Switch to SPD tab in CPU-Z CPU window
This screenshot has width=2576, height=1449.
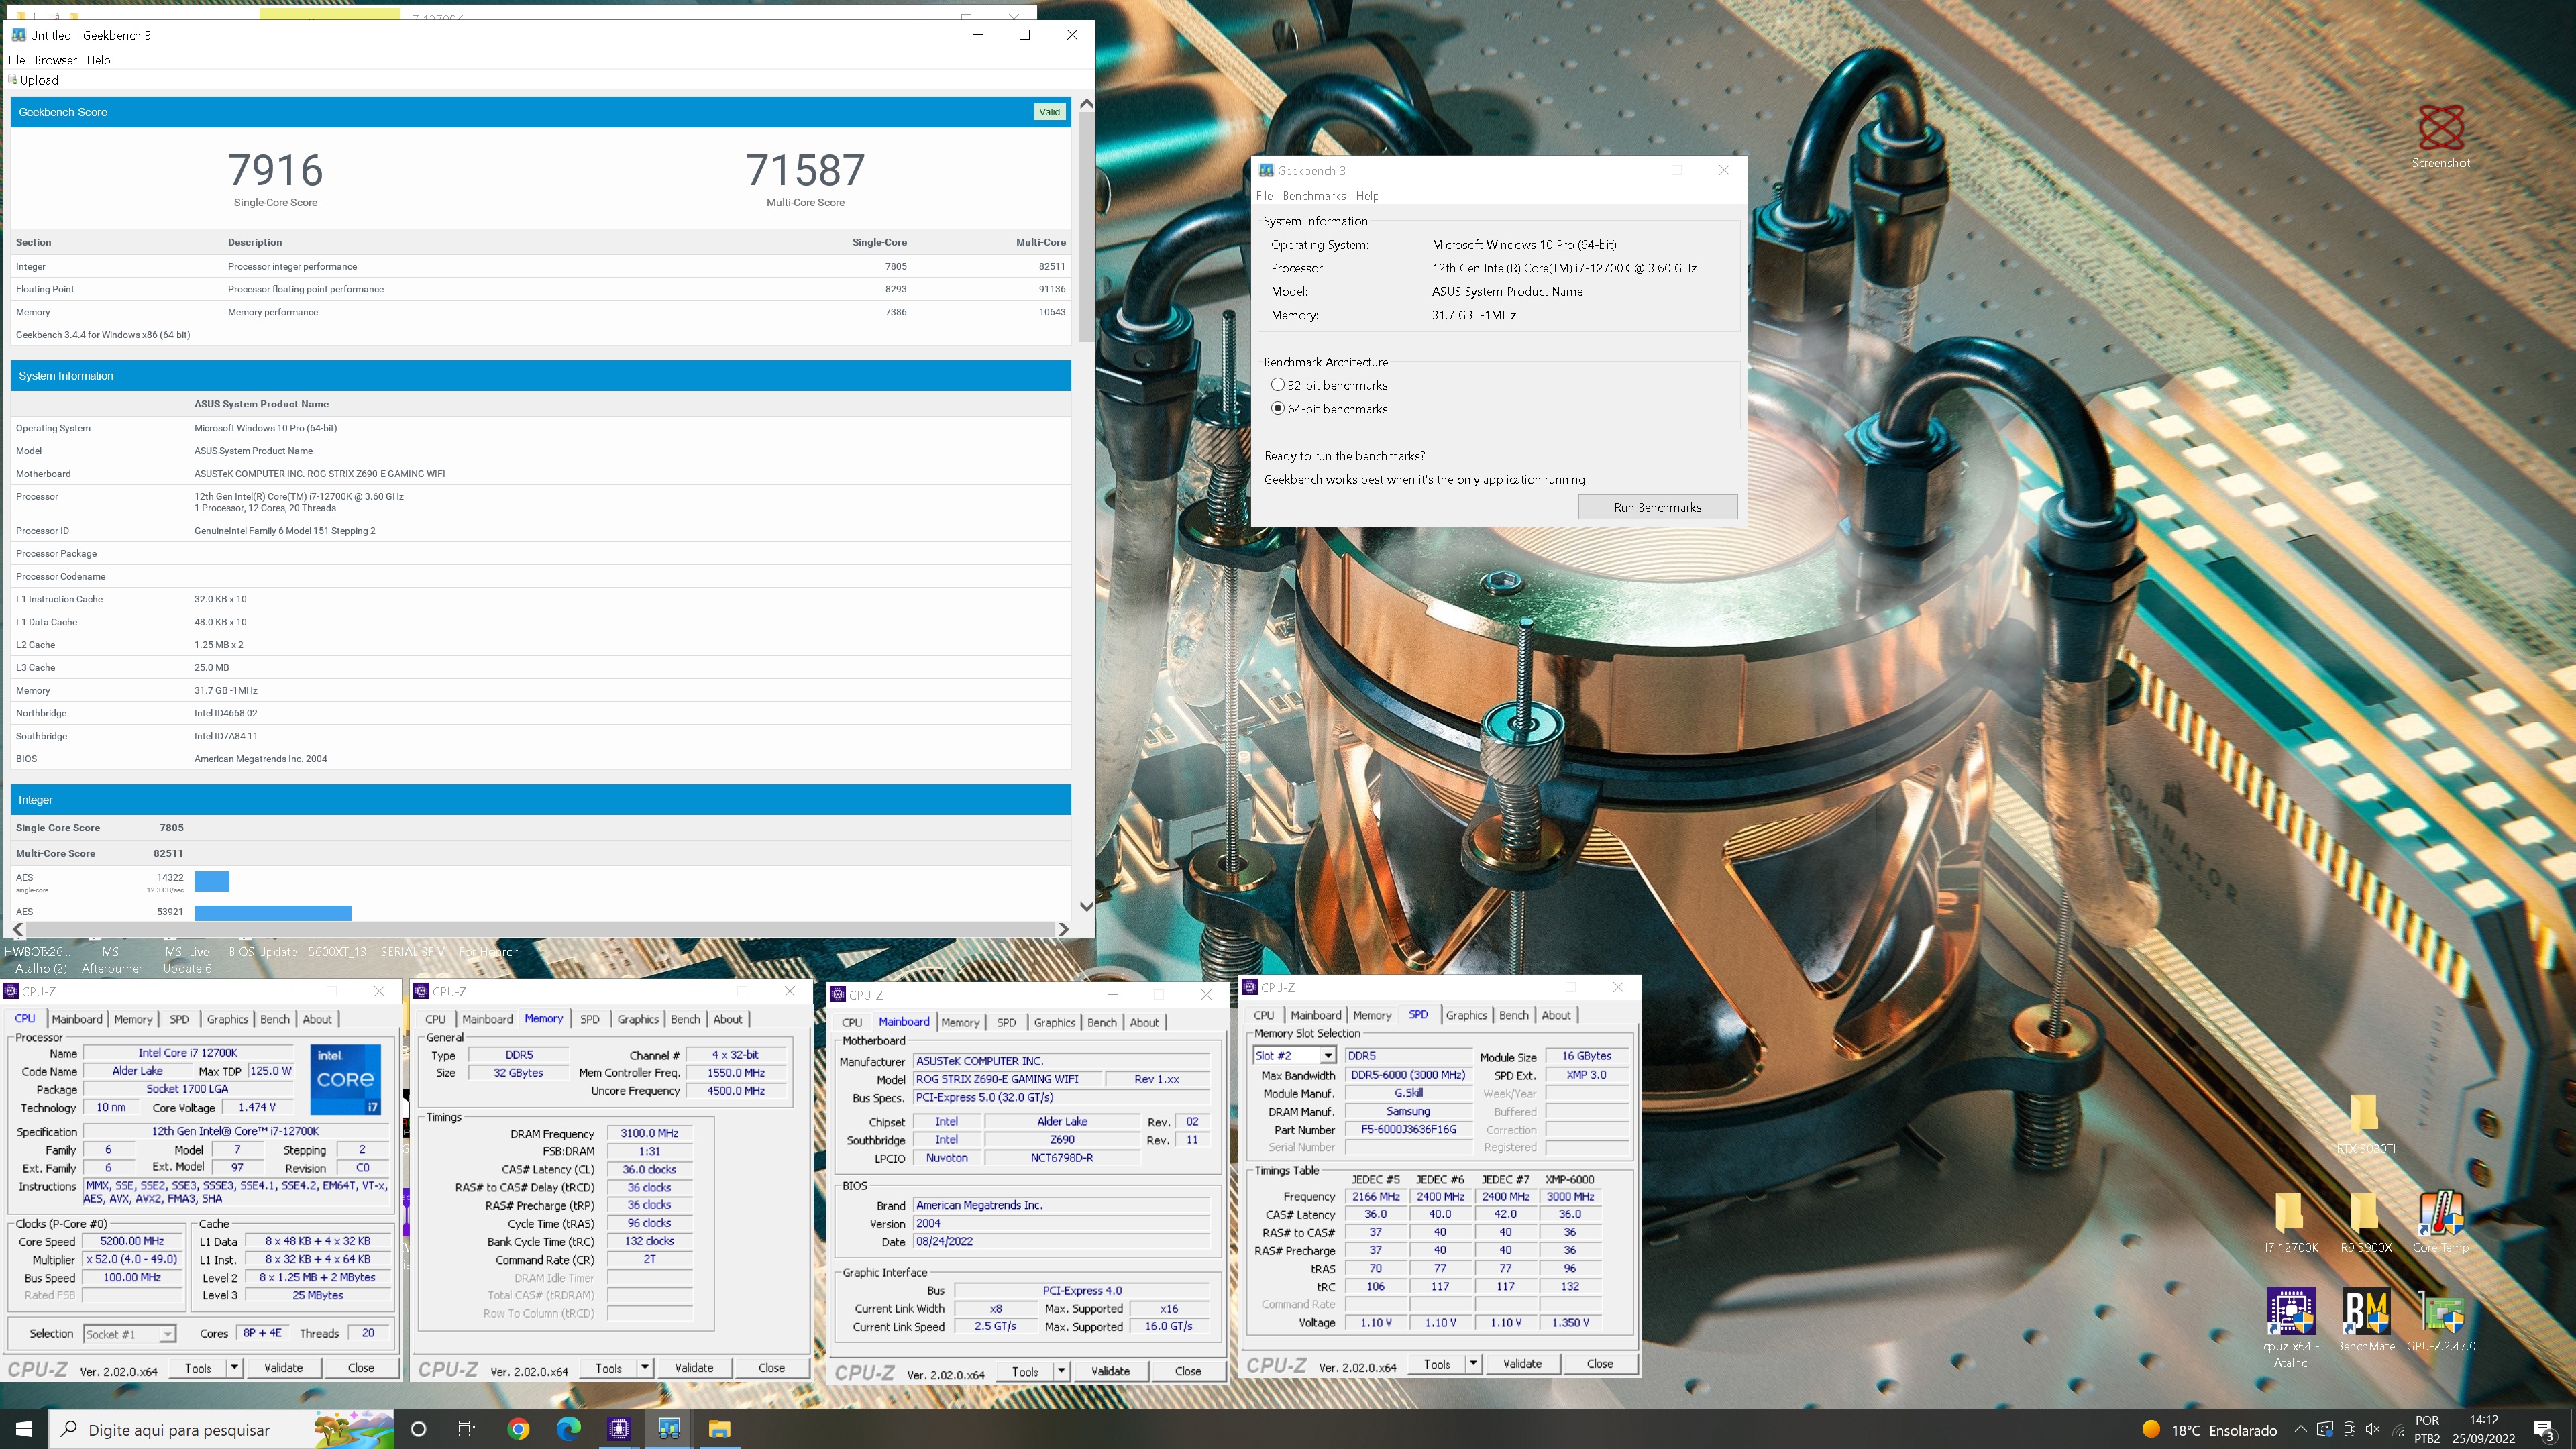point(179,1019)
